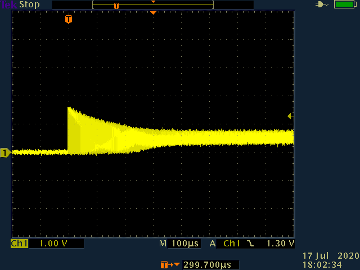Click the 17 Jul 2020 date text
Viewport: 360px width, 270px height.
pos(331,256)
